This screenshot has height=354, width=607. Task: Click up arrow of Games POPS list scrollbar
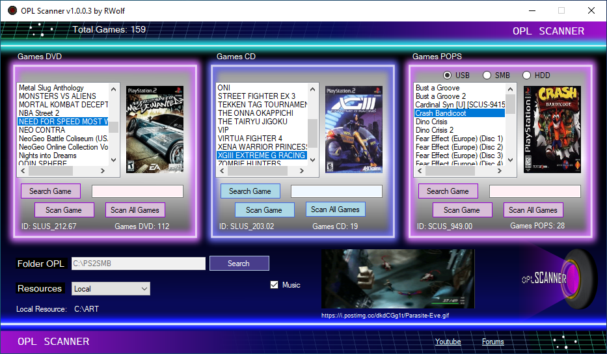tap(510, 89)
